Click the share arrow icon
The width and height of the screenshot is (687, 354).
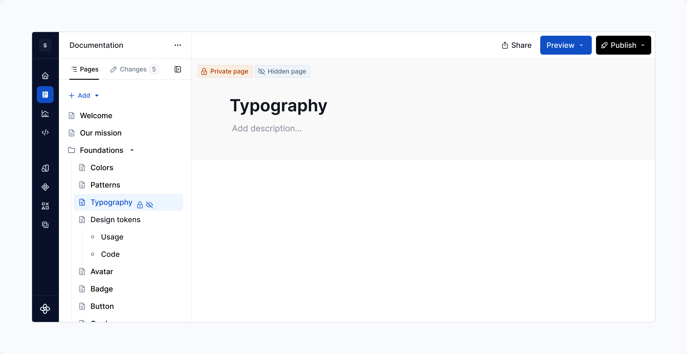[504, 45]
